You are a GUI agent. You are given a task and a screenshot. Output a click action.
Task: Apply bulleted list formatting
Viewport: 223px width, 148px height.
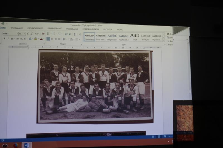pyautogui.click(x=49, y=34)
